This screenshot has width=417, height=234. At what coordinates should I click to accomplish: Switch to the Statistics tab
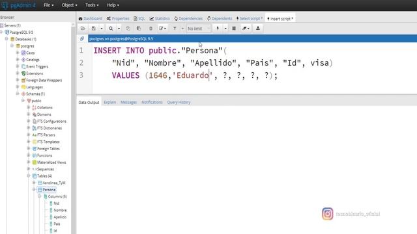pyautogui.click(x=160, y=19)
